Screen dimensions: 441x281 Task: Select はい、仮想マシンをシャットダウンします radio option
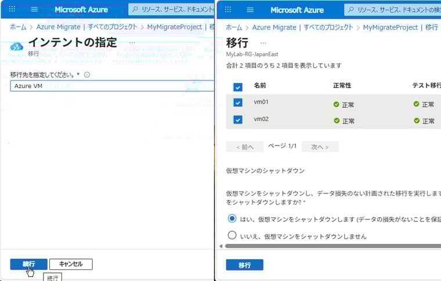point(232,218)
